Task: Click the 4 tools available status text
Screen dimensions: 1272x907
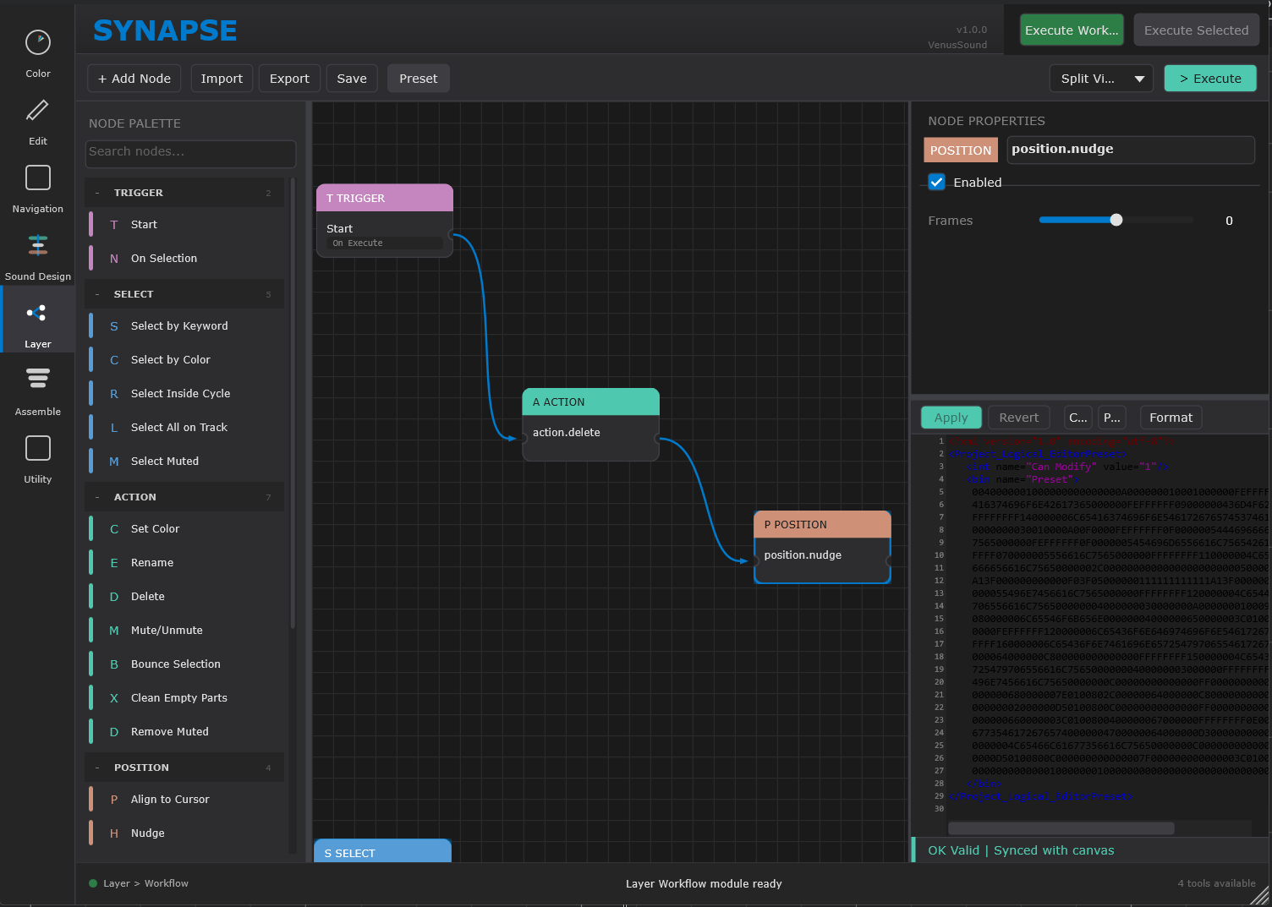Action: pos(1216,883)
